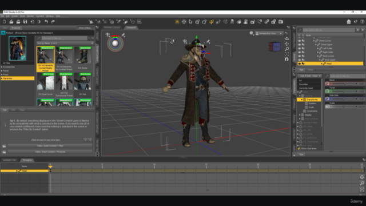The width and height of the screenshot is (366, 206).
Task: Click the New Scene file icon
Action: coord(4,22)
